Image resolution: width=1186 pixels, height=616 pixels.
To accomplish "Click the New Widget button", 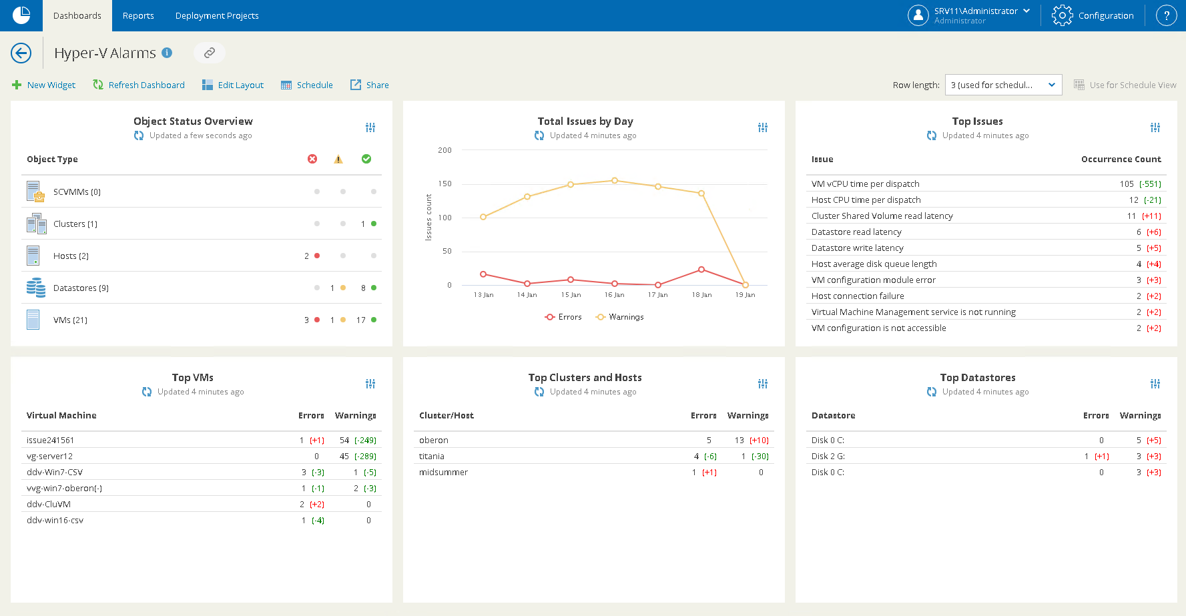I will click(43, 85).
